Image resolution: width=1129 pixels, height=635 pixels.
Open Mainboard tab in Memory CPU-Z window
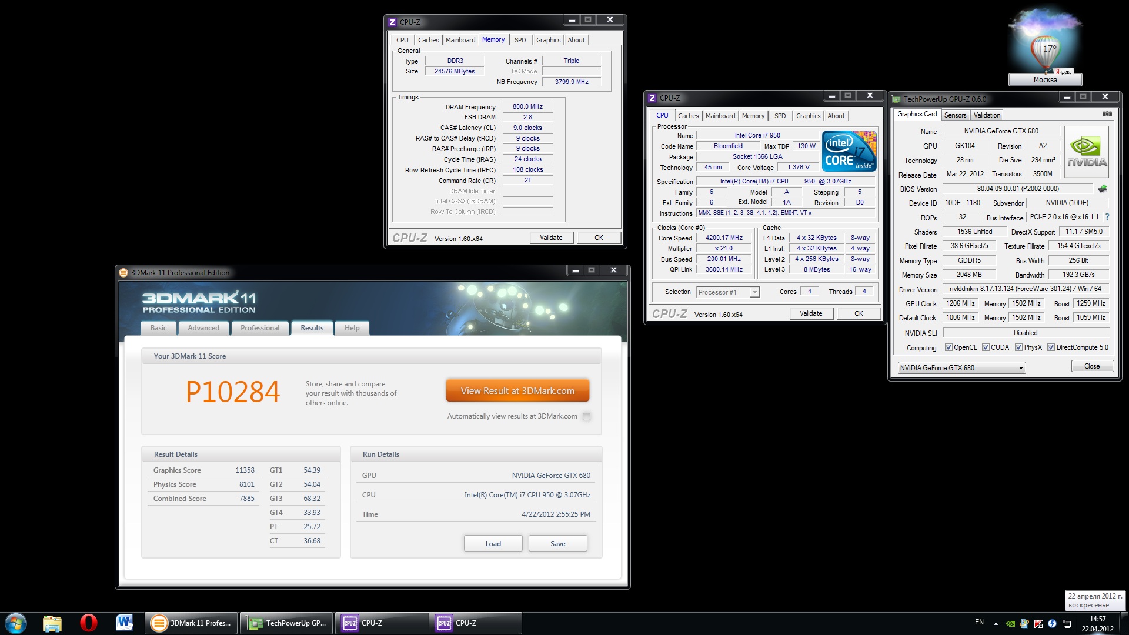click(x=460, y=40)
